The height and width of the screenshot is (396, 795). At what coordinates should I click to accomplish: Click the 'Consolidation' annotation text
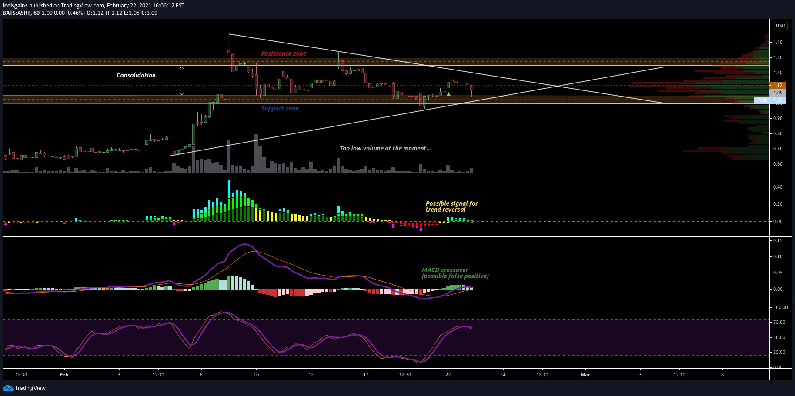point(136,75)
